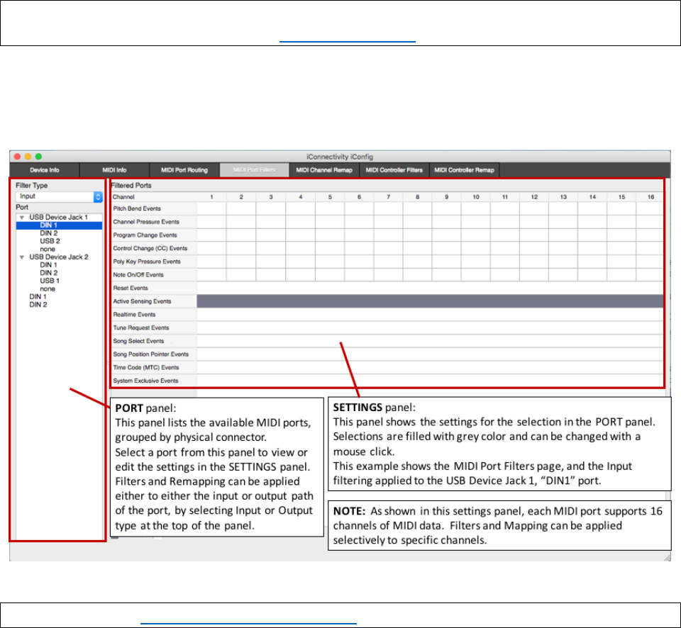Toggle Note On/Off Events filter for channel 16
681x628 pixels.
(x=649, y=275)
